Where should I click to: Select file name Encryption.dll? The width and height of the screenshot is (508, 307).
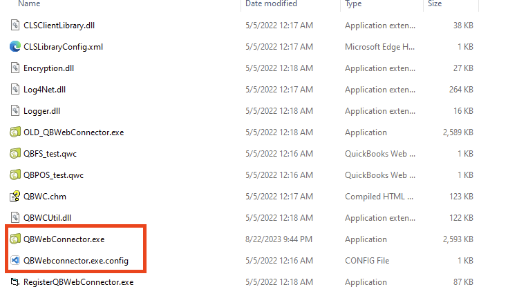point(48,68)
